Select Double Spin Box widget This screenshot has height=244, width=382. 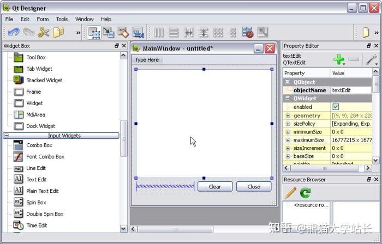click(x=45, y=214)
